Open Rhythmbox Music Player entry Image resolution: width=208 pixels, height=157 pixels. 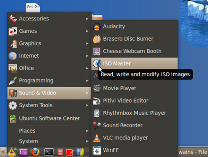[135, 113]
